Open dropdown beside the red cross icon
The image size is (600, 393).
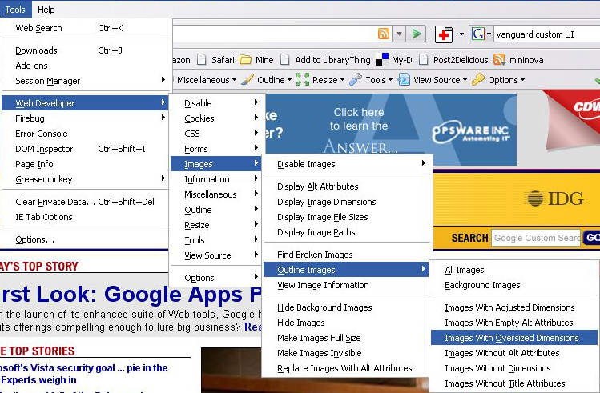(461, 34)
